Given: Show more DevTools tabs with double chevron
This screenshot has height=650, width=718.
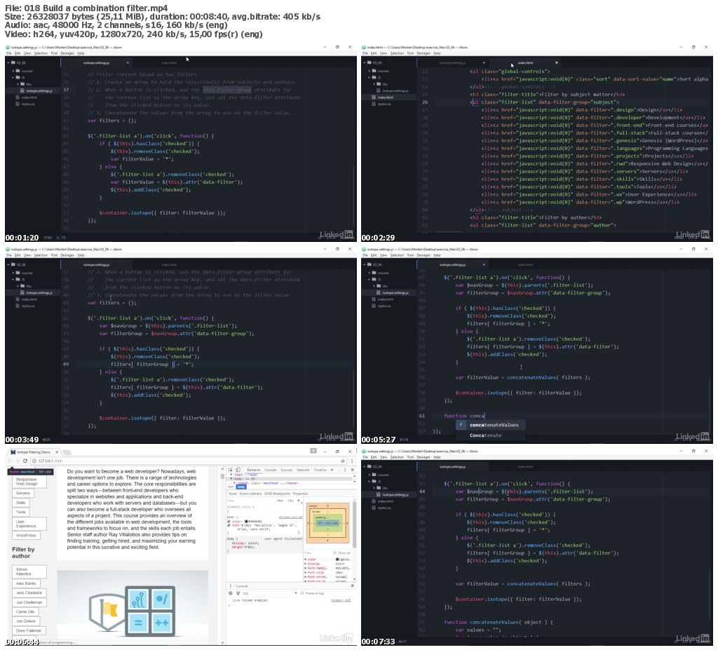Looking at the screenshot, I should [332, 470].
